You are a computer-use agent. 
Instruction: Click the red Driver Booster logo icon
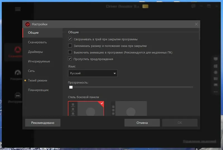[x=28, y=24]
